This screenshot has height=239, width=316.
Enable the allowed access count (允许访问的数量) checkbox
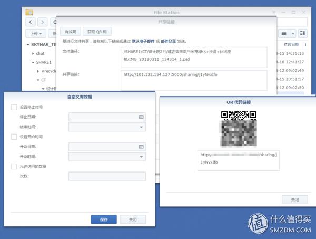pyautogui.click(x=14, y=167)
